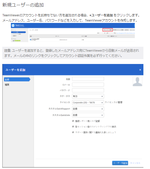Toggle 各セッション後のコメントウィンドウの表示 checkbox
This screenshot has height=169, width=150.
(x=73, y=127)
